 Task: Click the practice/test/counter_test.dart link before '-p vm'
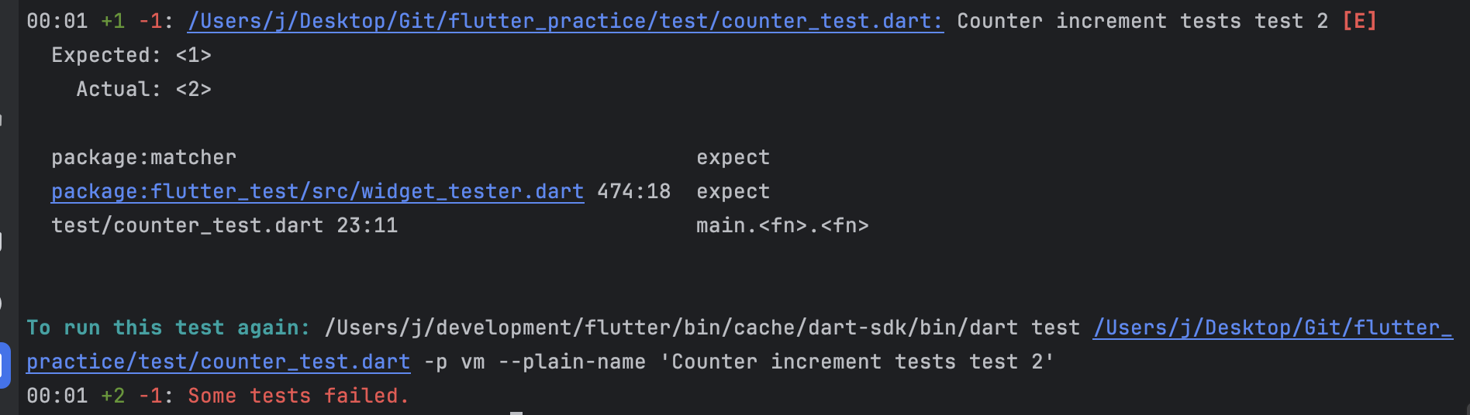coord(218,362)
